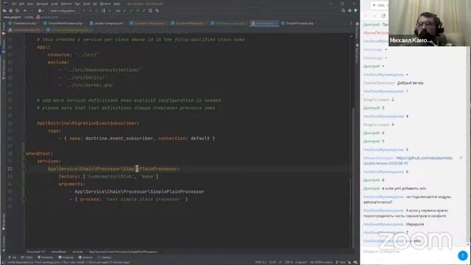The image size is (471, 265).
Task: Open the Statistic tool window
Action: tap(105, 258)
